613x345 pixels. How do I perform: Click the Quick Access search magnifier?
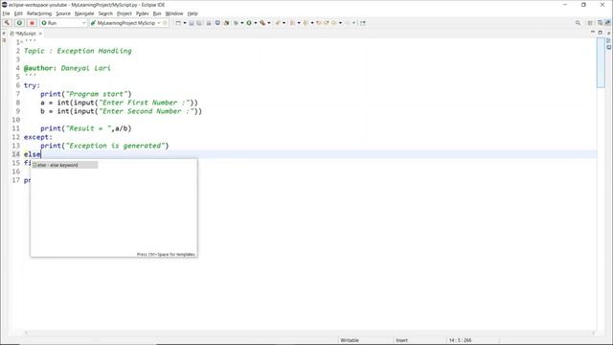(x=578, y=23)
